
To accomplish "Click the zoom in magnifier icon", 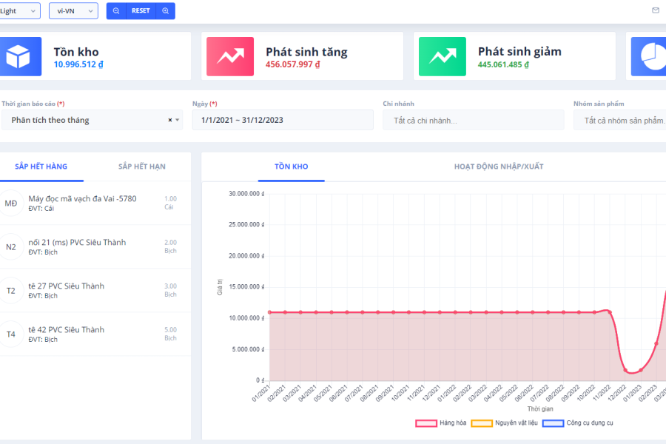I will (x=165, y=11).
